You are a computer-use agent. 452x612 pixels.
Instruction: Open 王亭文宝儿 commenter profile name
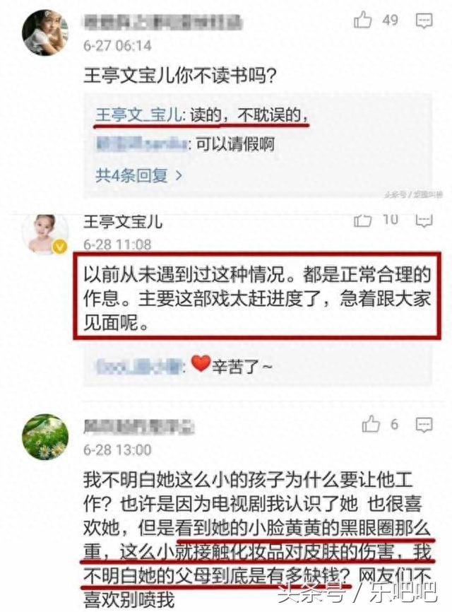(x=123, y=222)
